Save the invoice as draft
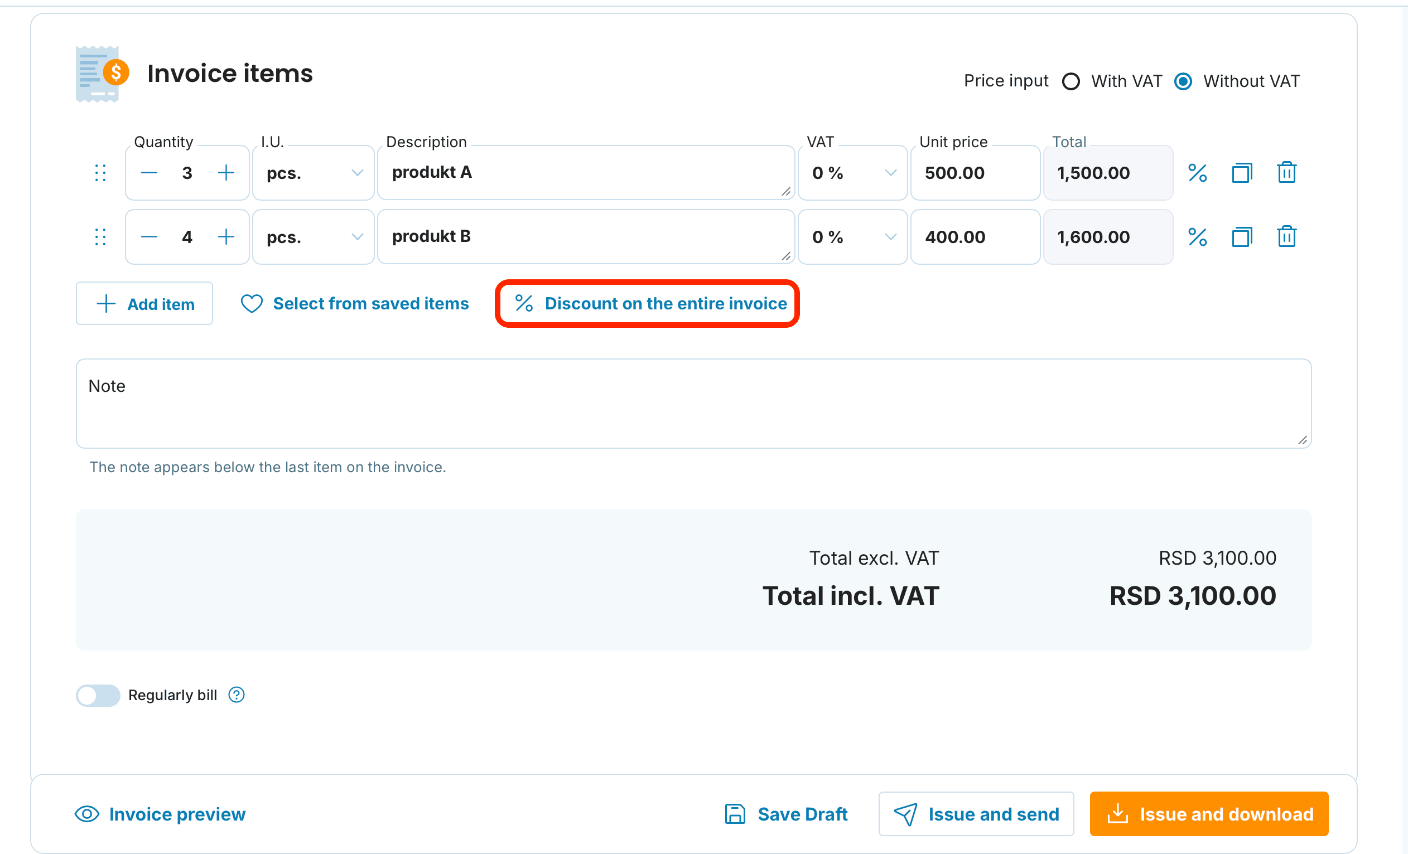Viewport: 1408px width, 854px height. click(787, 814)
